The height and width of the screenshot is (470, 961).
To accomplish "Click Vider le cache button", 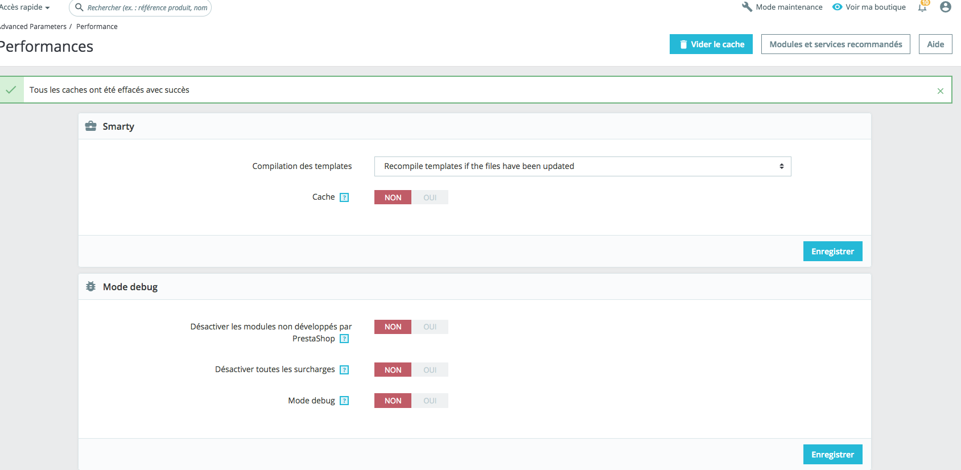I will [711, 44].
